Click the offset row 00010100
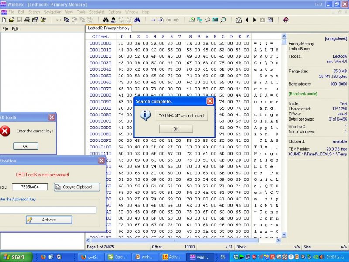Image resolution: width=349 pixels, height=262 pixels. (x=100, y=147)
